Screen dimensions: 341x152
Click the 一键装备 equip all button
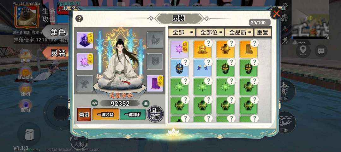(x=106, y=114)
